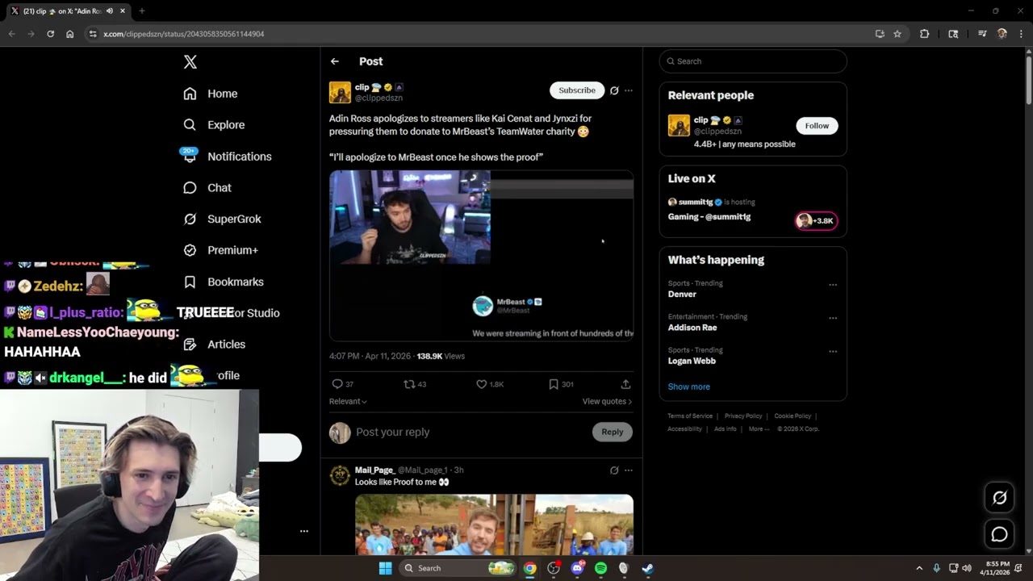Open Chrome from the taskbar
Viewport: 1033px width, 581px height.
[529, 568]
